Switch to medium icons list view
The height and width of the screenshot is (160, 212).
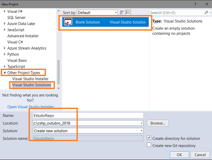pyautogui.click(x=128, y=13)
